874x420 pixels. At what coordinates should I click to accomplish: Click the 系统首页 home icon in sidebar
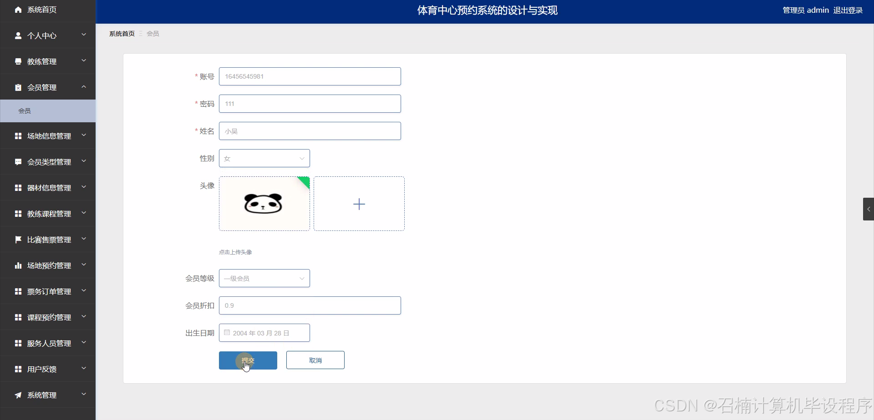click(x=18, y=9)
